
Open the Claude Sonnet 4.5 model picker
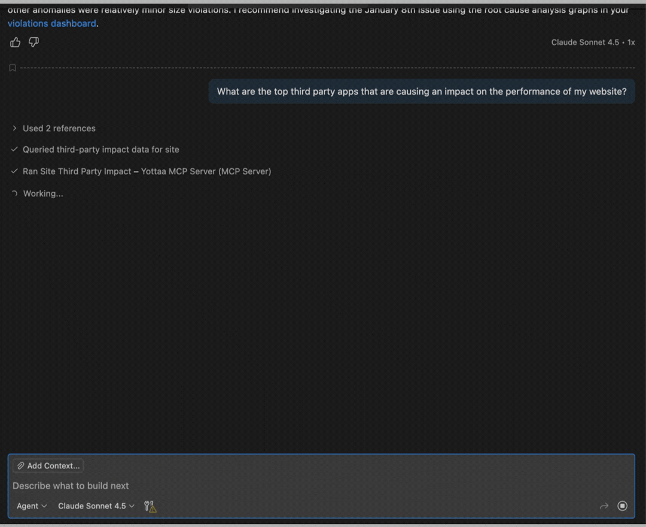[x=96, y=506]
